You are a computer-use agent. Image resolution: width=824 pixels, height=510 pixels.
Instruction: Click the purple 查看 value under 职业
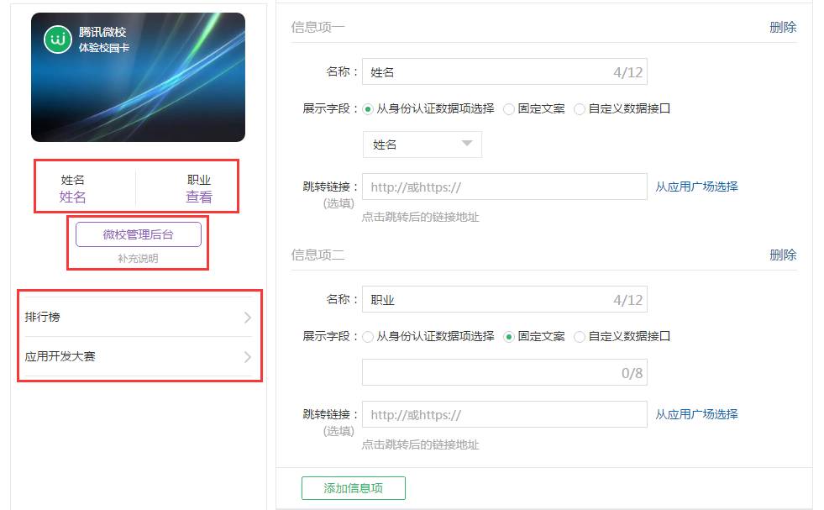tap(199, 197)
